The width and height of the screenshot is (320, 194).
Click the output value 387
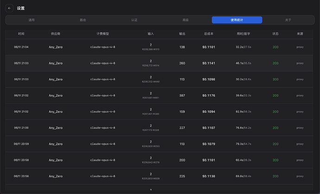click(182, 95)
